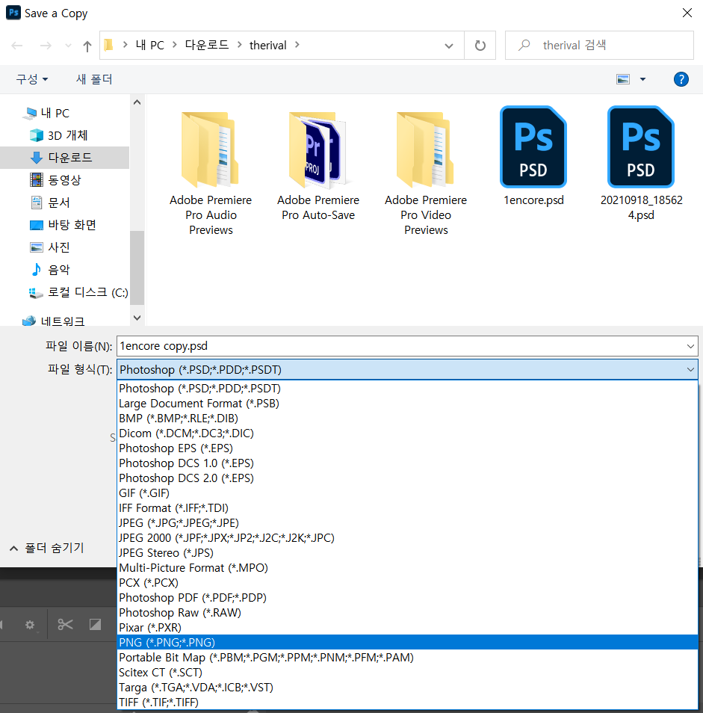
Task: Click the timeline gear settings icon
Action: click(x=30, y=625)
